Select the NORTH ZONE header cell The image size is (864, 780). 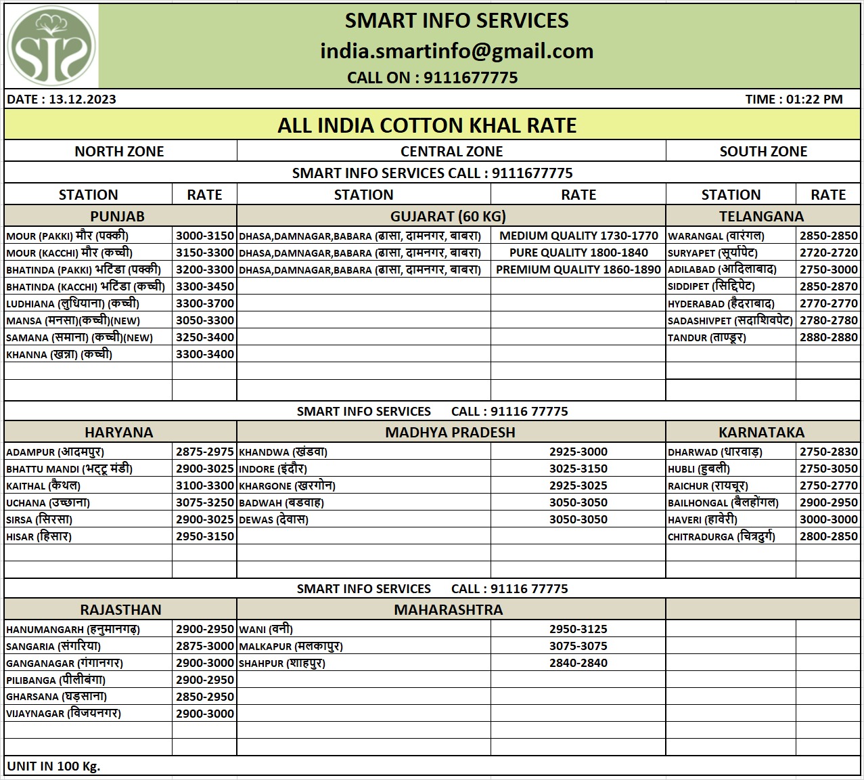pyautogui.click(x=120, y=152)
